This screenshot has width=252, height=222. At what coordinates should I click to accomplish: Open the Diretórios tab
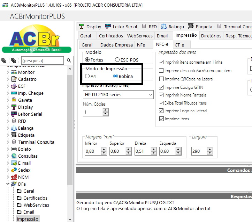(211, 36)
